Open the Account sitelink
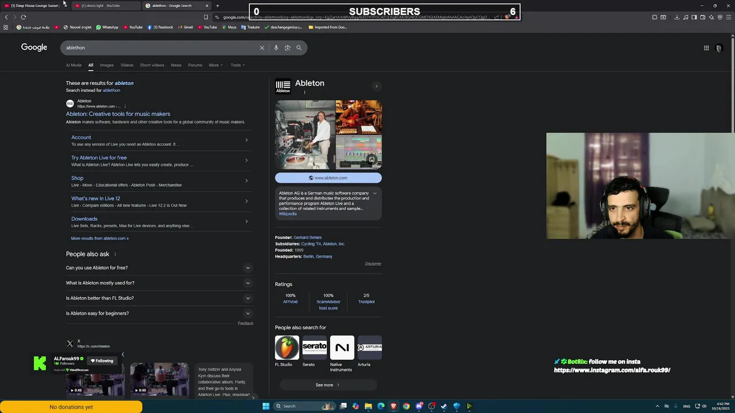Screen dimensions: 735x413 coord(81,138)
